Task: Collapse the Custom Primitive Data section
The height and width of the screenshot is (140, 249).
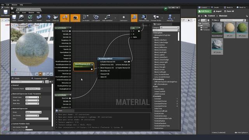Action: 12,124
